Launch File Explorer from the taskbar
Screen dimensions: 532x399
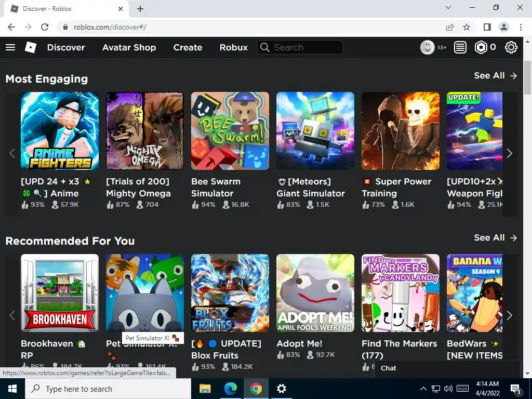pos(205,389)
